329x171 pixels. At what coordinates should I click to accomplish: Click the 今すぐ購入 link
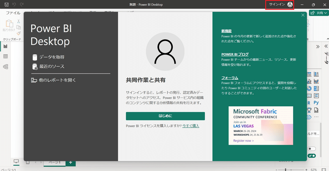[190, 126]
